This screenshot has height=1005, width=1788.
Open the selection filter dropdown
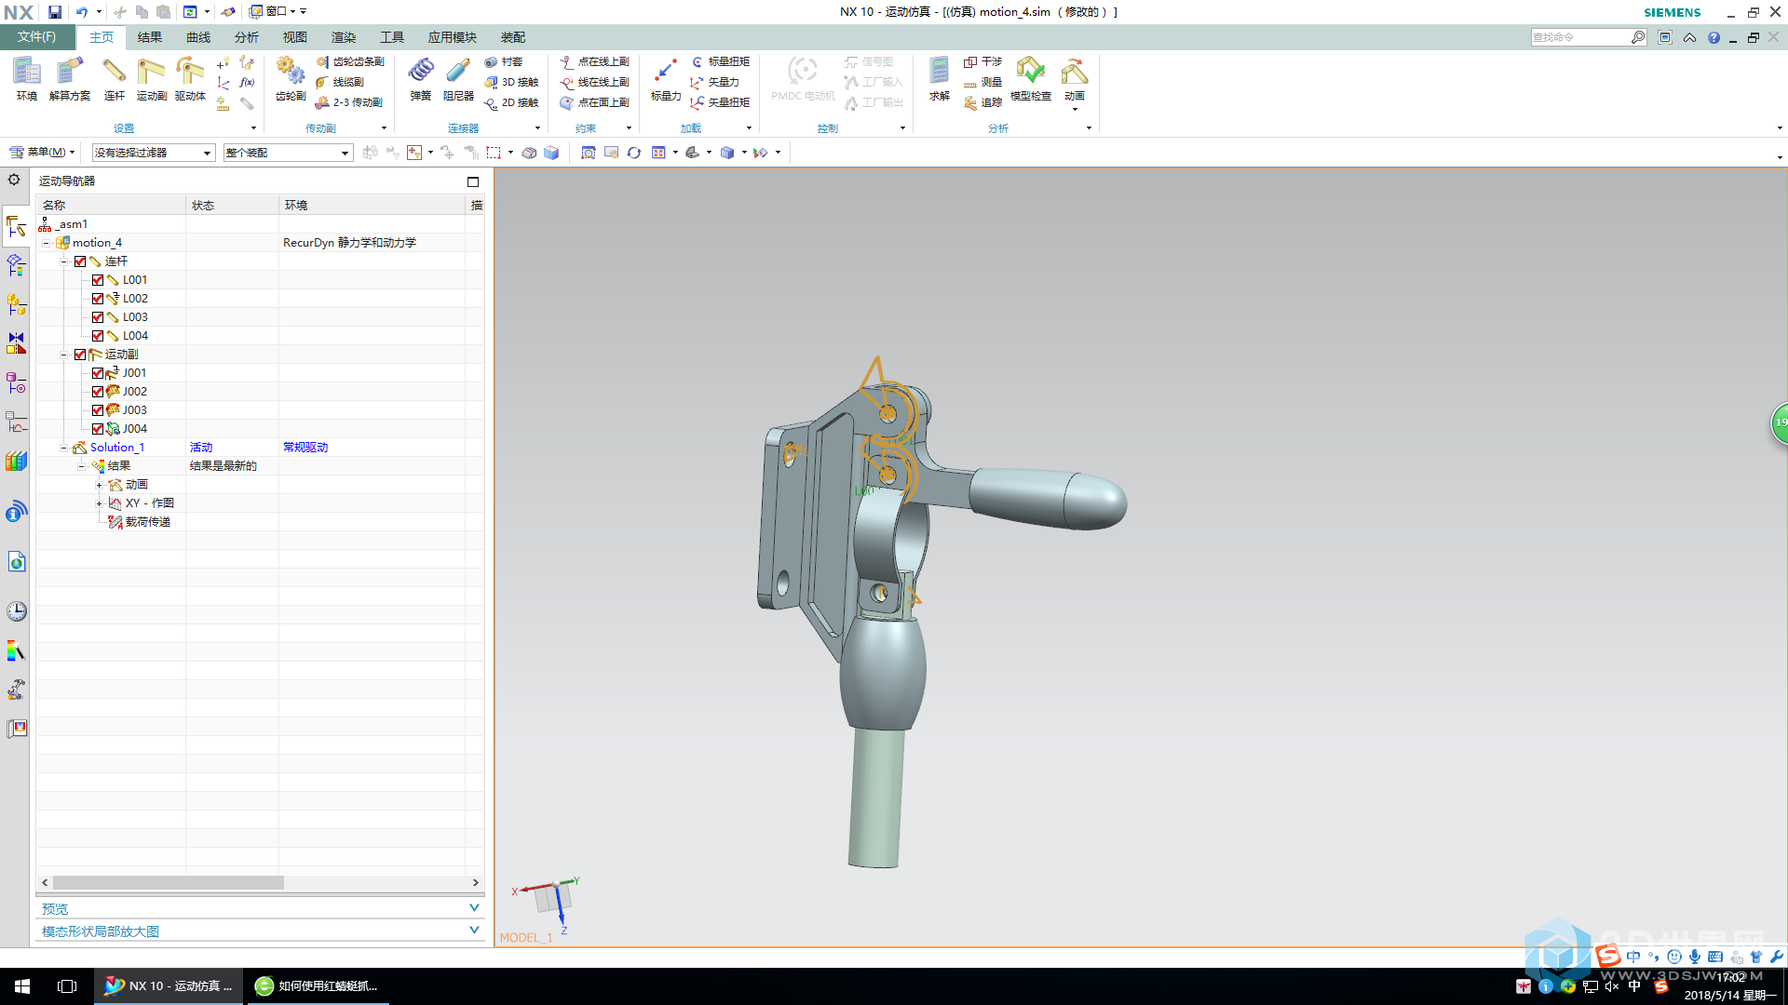click(154, 153)
